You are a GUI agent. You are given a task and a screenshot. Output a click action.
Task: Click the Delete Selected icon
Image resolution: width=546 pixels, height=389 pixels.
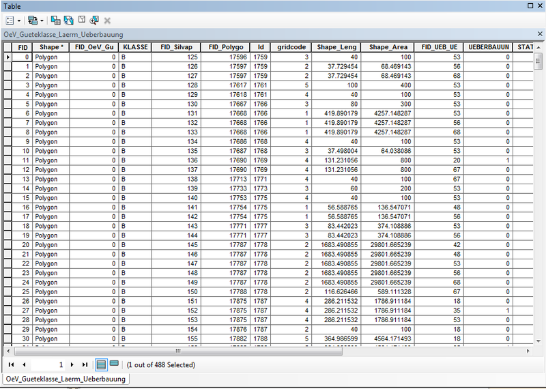(x=107, y=21)
